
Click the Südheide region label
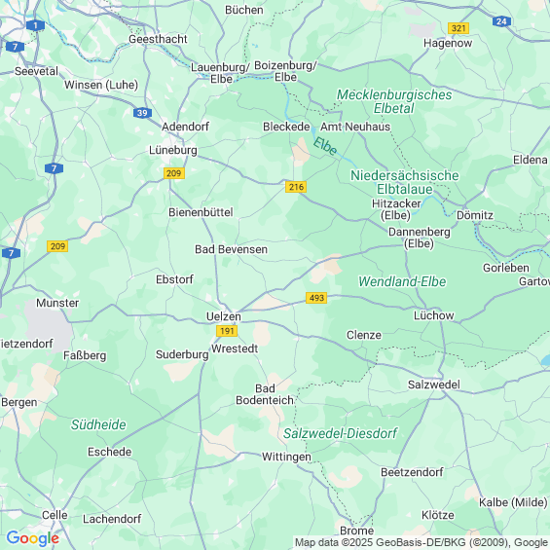[x=98, y=424]
